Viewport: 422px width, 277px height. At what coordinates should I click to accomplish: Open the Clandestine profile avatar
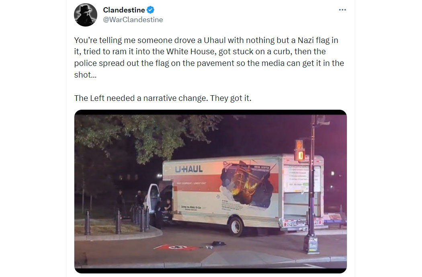point(86,15)
